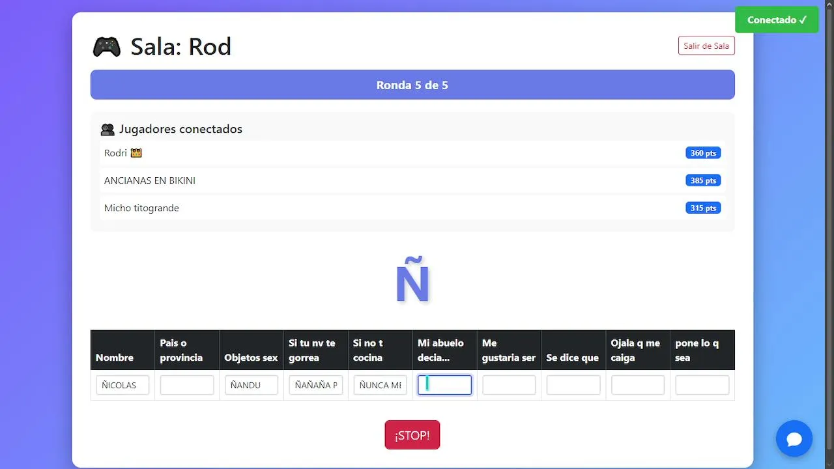Click the pone lo q sea header
834x469 pixels.
(702, 350)
